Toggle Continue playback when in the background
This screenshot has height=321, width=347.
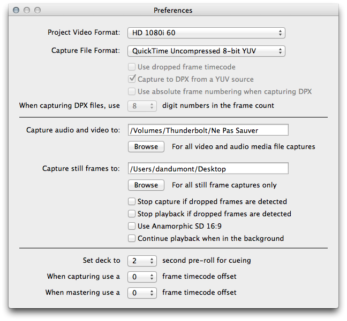pyautogui.click(x=132, y=238)
